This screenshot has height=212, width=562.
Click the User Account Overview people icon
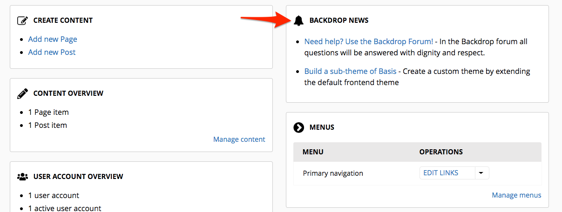click(x=22, y=177)
